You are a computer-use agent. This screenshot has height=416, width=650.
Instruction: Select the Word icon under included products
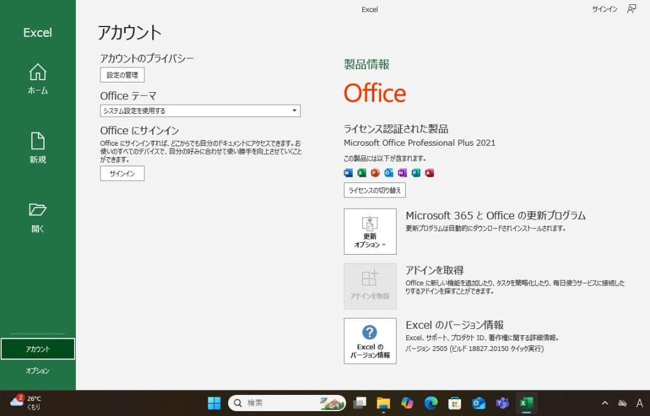point(347,173)
